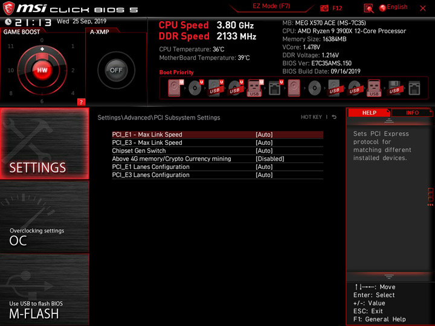The width and height of the screenshot is (435, 326).
Task: Open the M-FLASH section
Action: pyautogui.click(x=44, y=289)
